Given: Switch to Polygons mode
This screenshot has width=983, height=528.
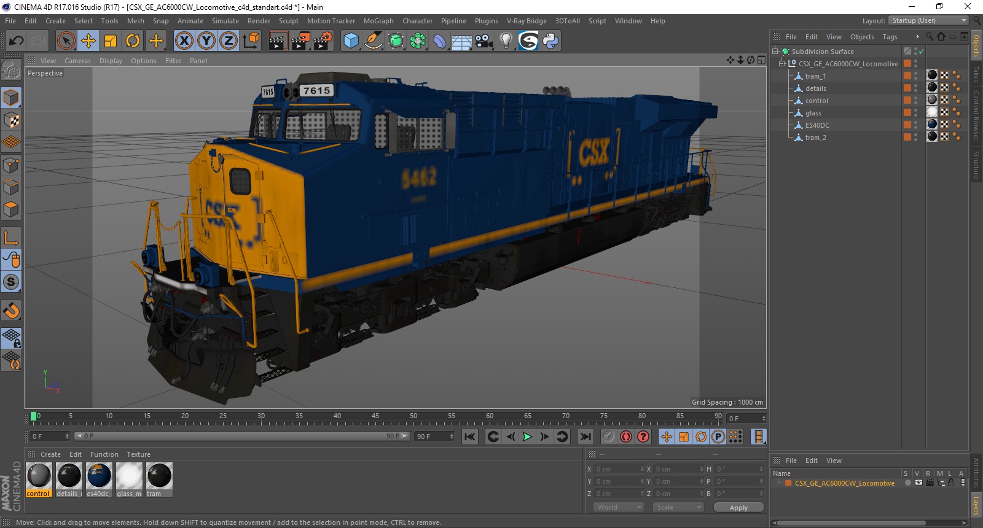Looking at the screenshot, I should point(11,209).
